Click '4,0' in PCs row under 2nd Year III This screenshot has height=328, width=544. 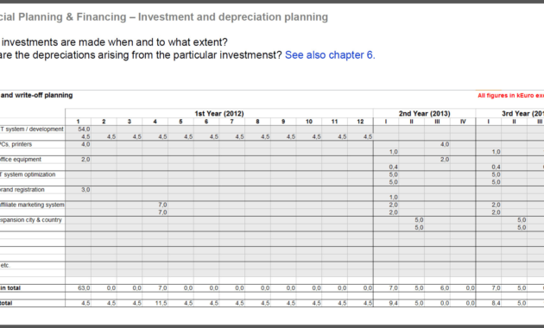445,144
